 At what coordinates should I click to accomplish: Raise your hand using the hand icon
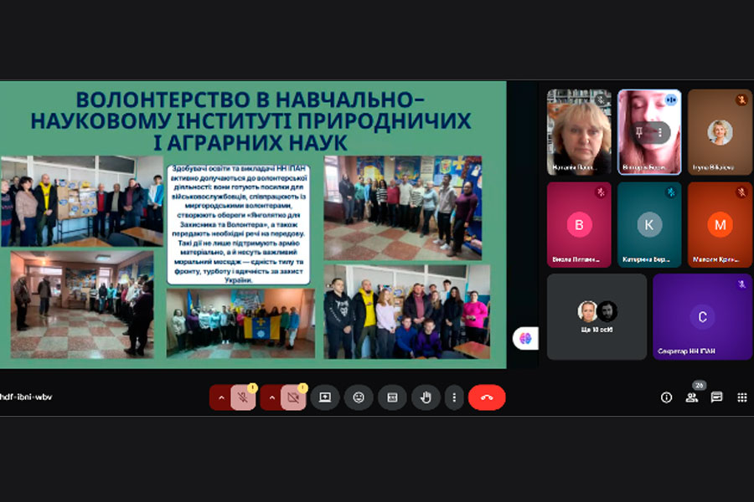[x=426, y=397]
